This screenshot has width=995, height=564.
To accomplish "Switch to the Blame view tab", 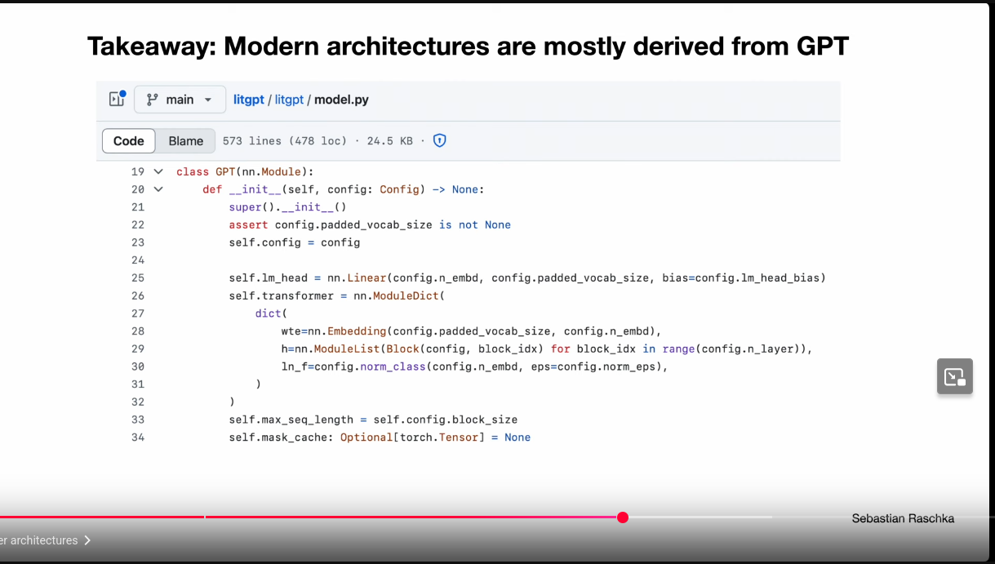I will 186,140.
